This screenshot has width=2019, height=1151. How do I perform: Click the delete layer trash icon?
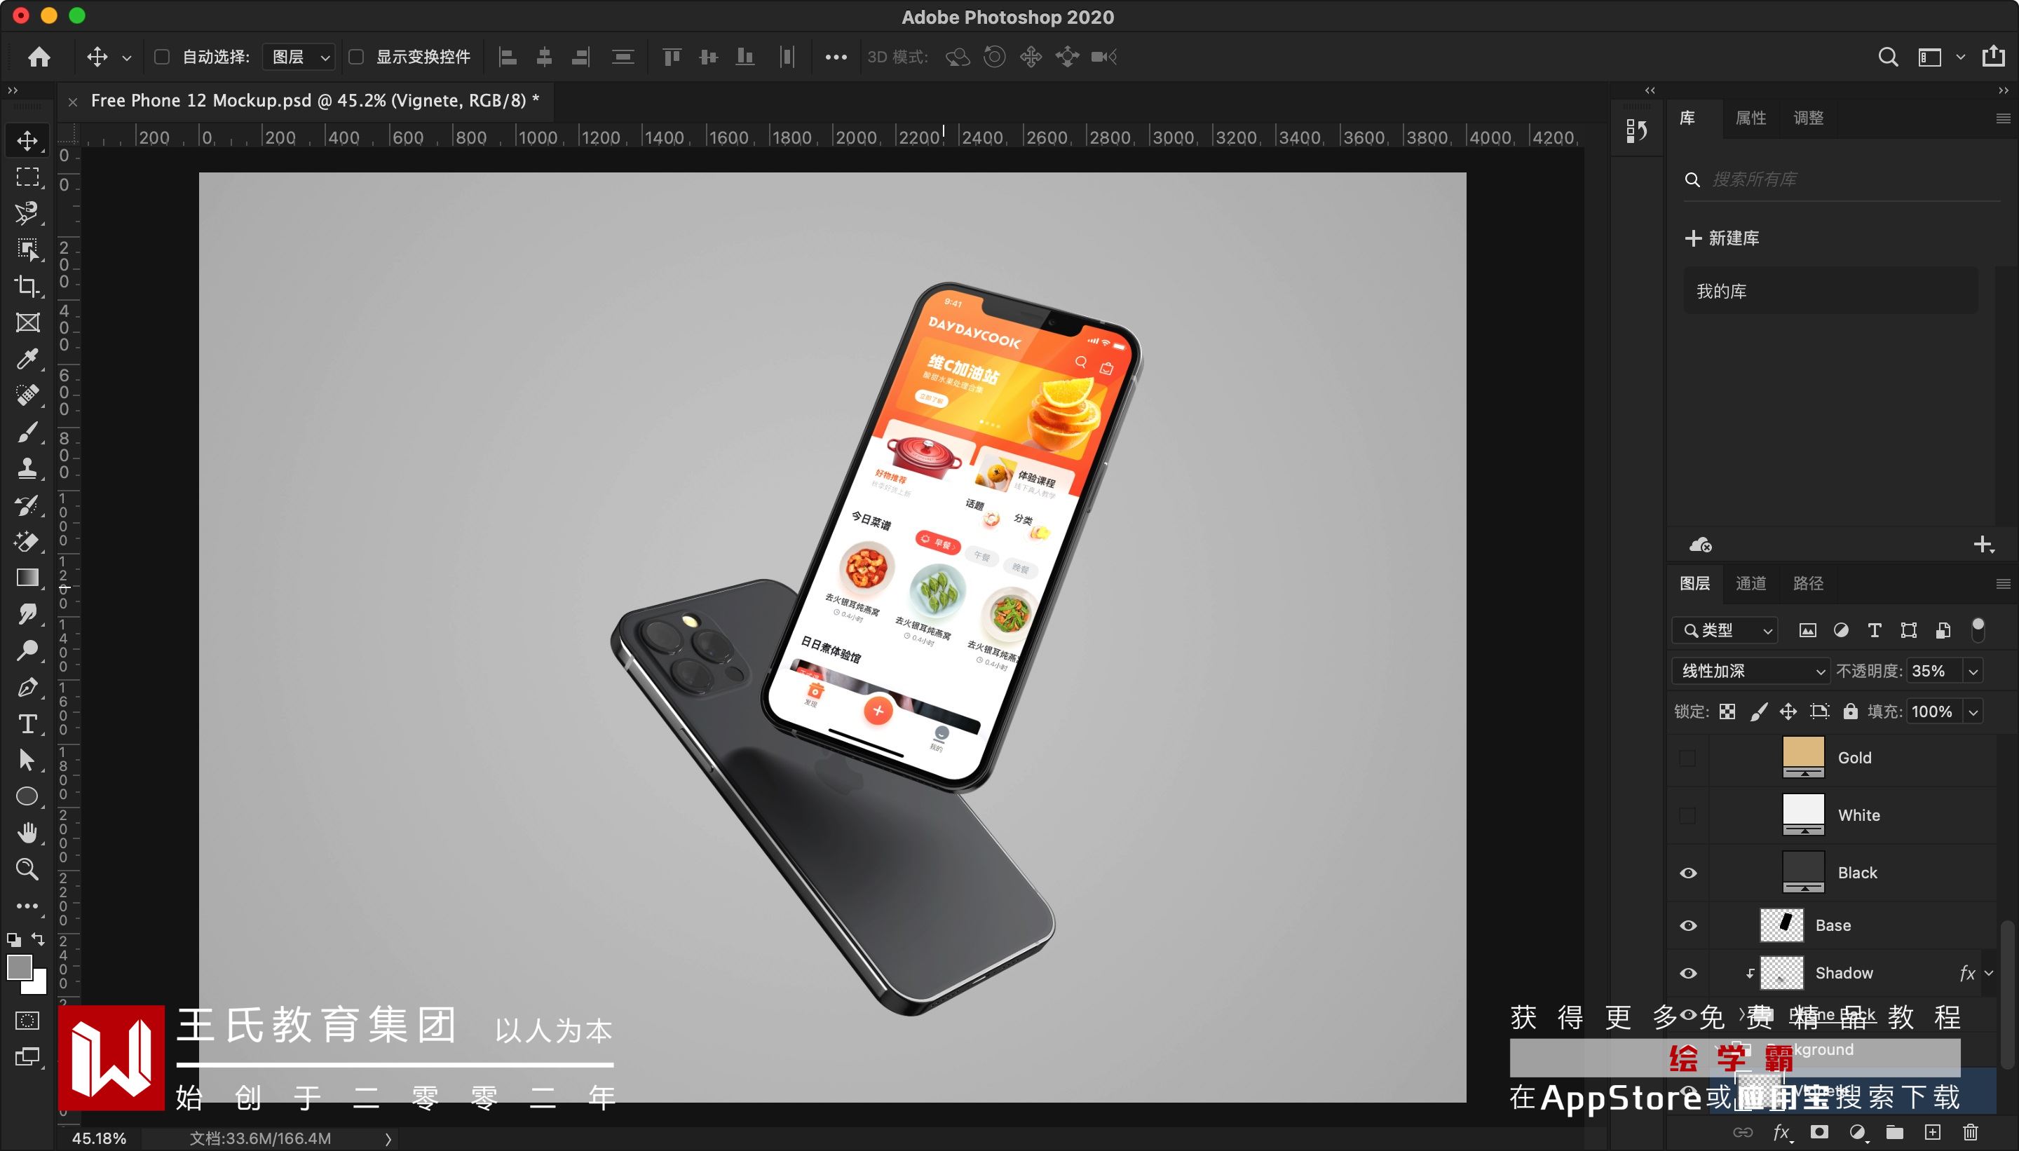[x=1970, y=1133]
